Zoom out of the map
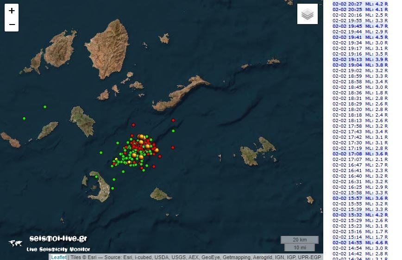The image size is (402, 260). pyautogui.click(x=12, y=25)
